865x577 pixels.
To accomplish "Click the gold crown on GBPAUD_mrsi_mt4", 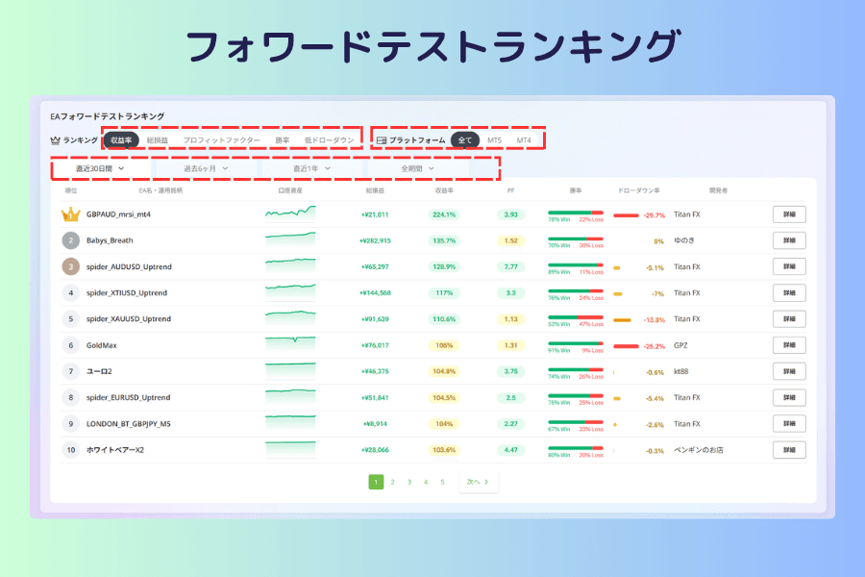I will [70, 214].
